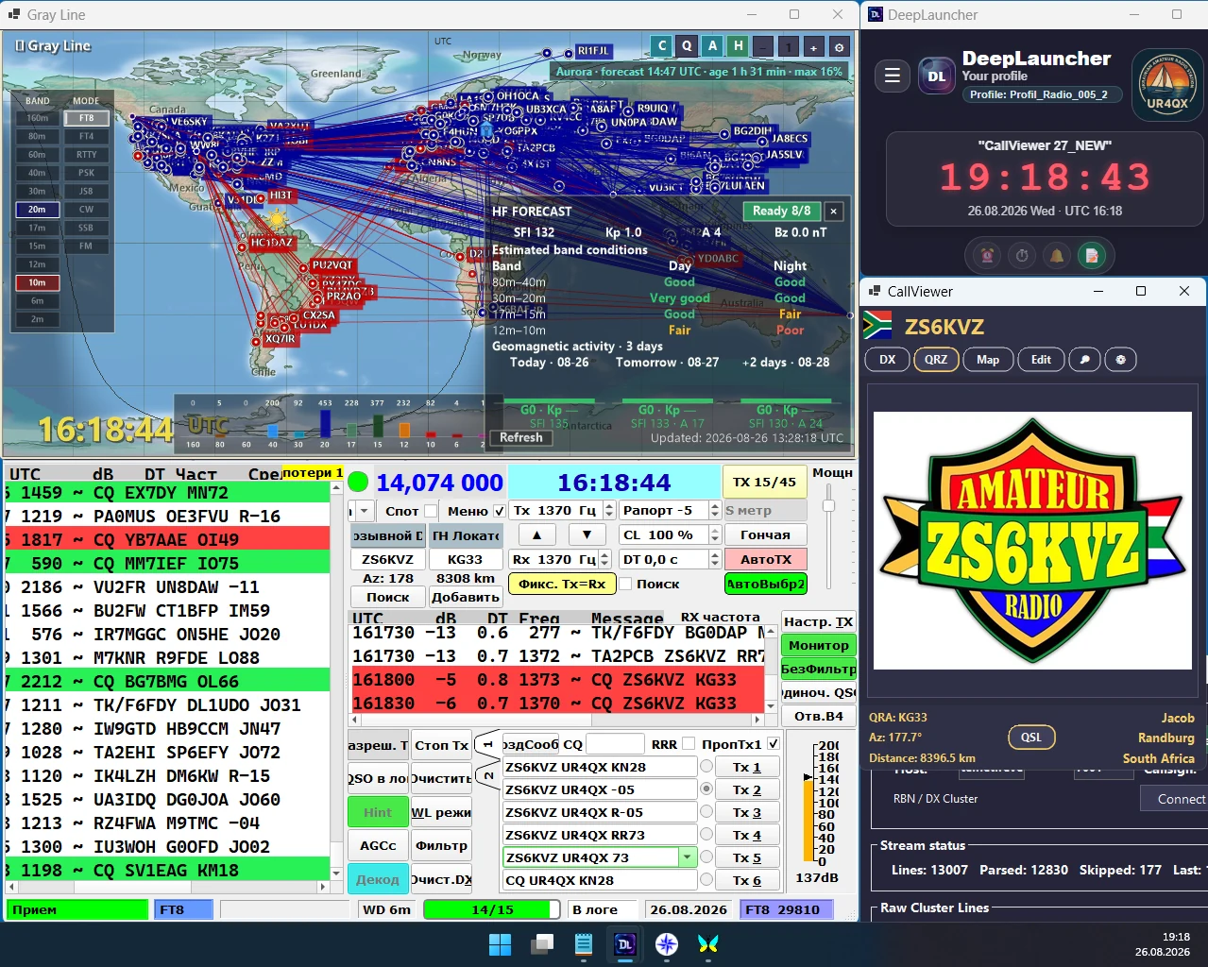Close the HF Forecast panel
1208x967 pixels.
[833, 212]
